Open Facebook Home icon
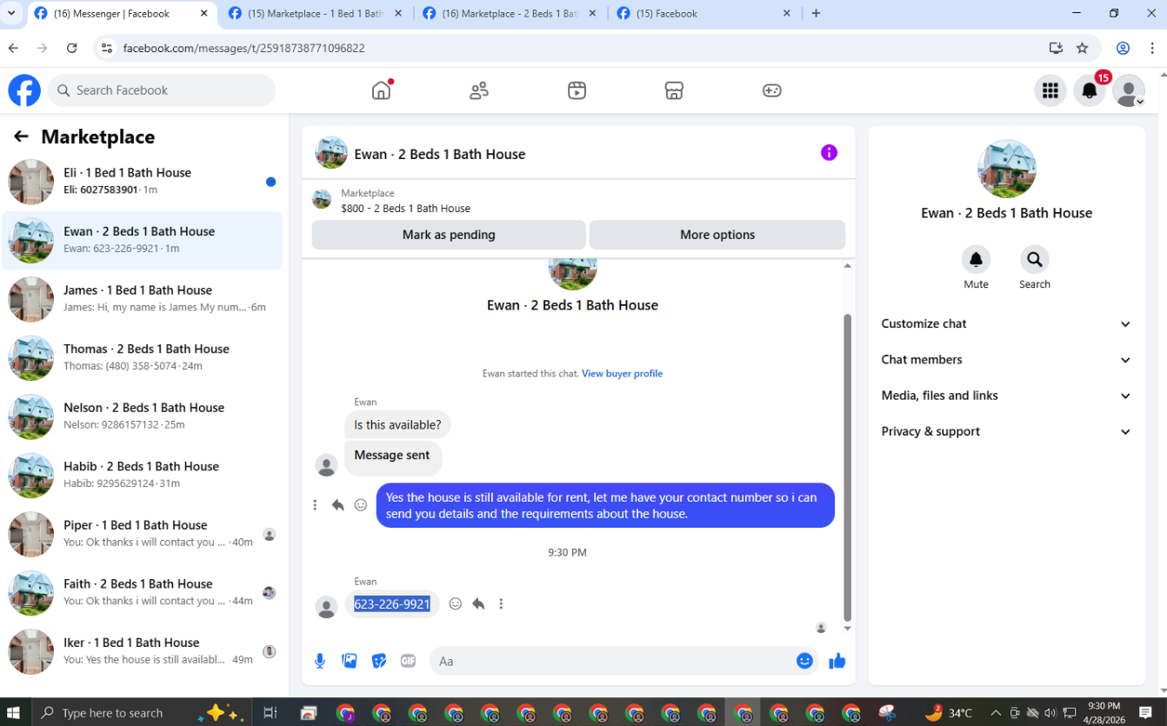The height and width of the screenshot is (726, 1167). click(381, 90)
